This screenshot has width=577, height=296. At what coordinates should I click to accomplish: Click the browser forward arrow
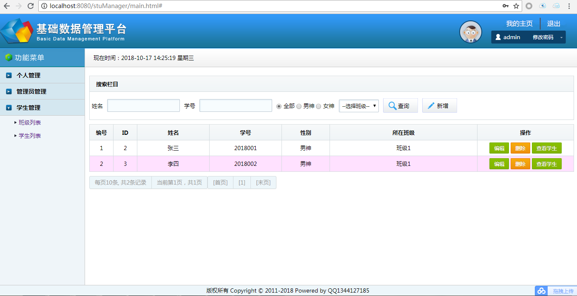tap(18, 6)
